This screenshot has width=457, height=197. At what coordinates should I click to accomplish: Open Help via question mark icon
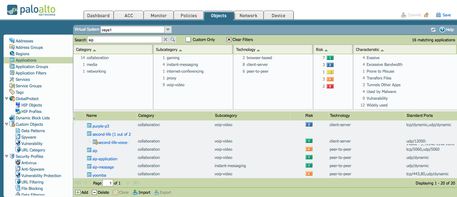(442, 30)
